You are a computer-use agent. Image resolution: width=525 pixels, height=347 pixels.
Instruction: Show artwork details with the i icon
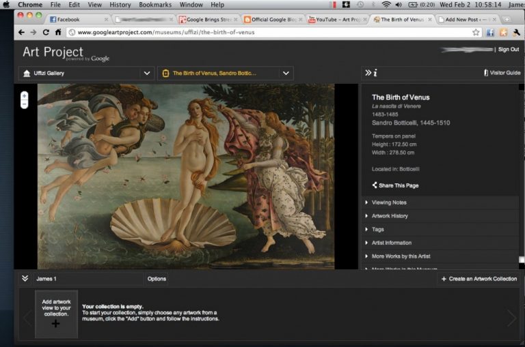tap(375, 72)
